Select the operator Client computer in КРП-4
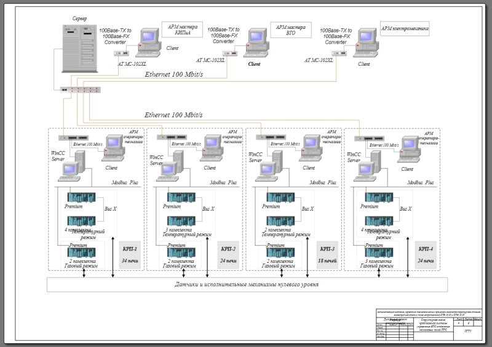492x347 pixels. (x=409, y=149)
